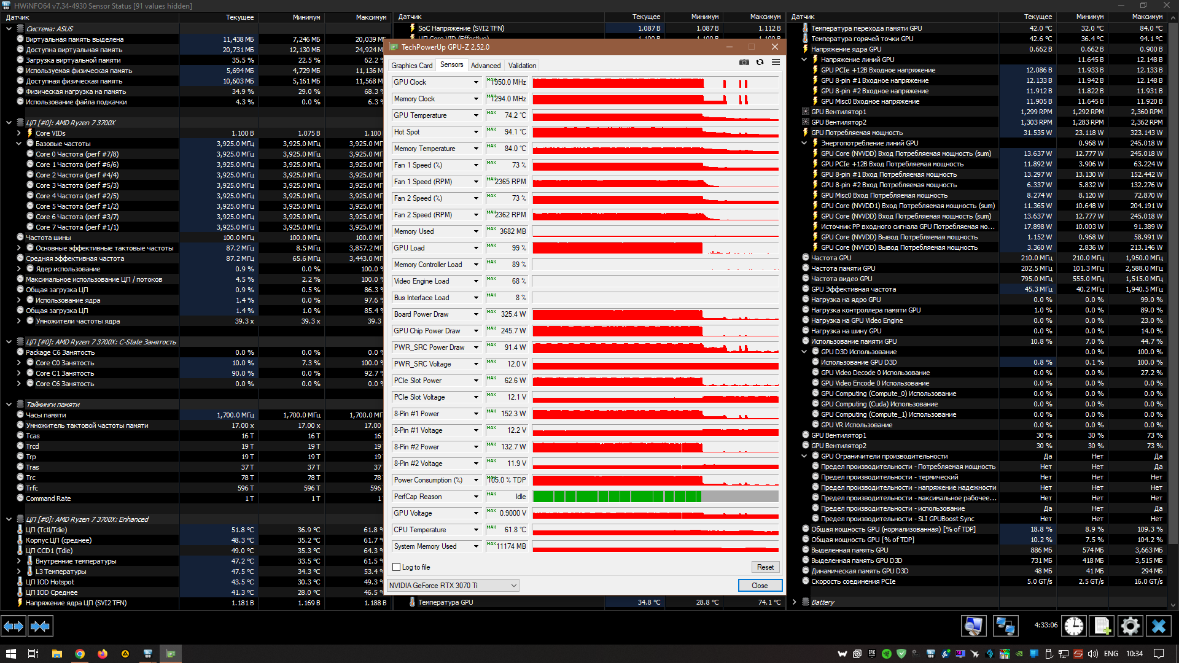This screenshot has width=1179, height=663.
Task: Open the GPU Clock sensor dropdown
Action: pos(476,82)
